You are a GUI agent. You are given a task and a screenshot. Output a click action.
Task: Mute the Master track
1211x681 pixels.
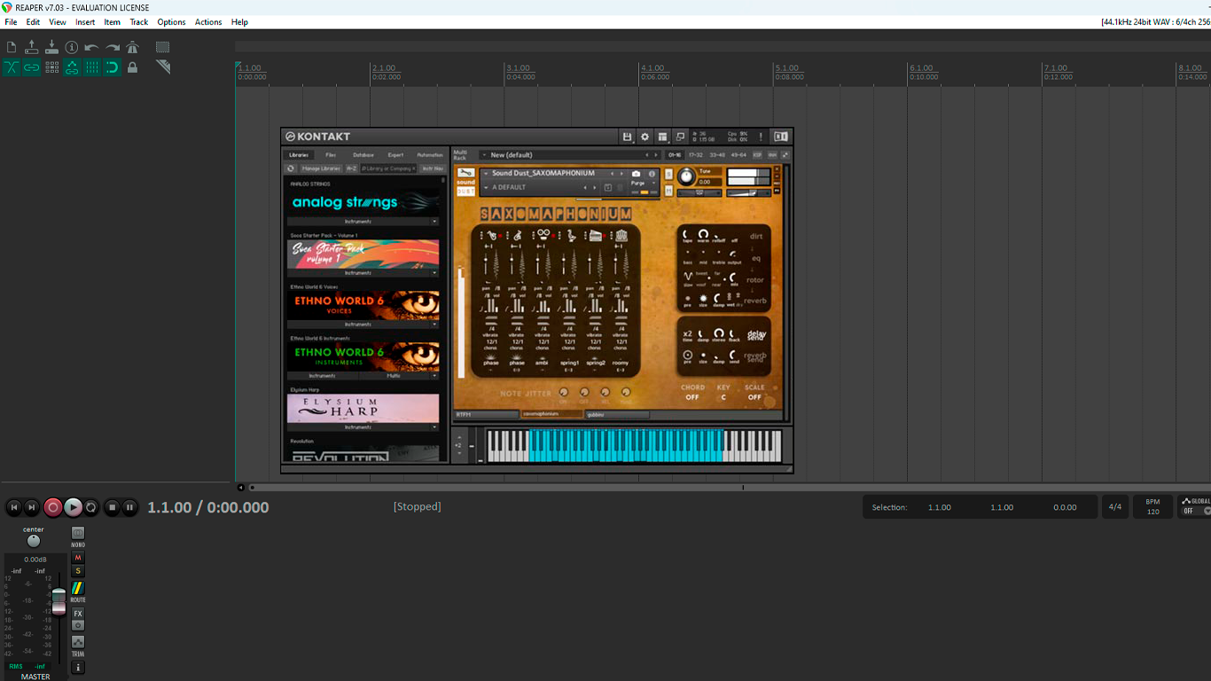click(78, 558)
